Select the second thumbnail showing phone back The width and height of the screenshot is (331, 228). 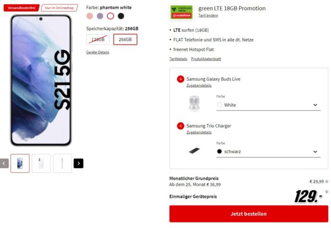point(41,163)
